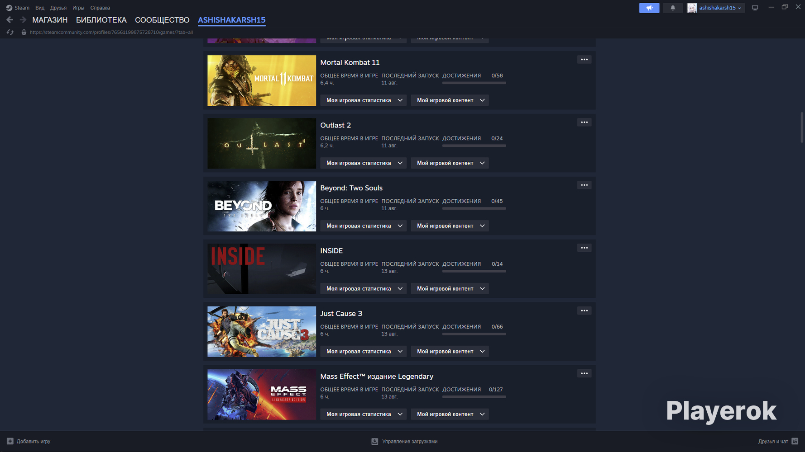Open 'Друзья и чат'
Screen dimensions: 805x452
pos(773,442)
